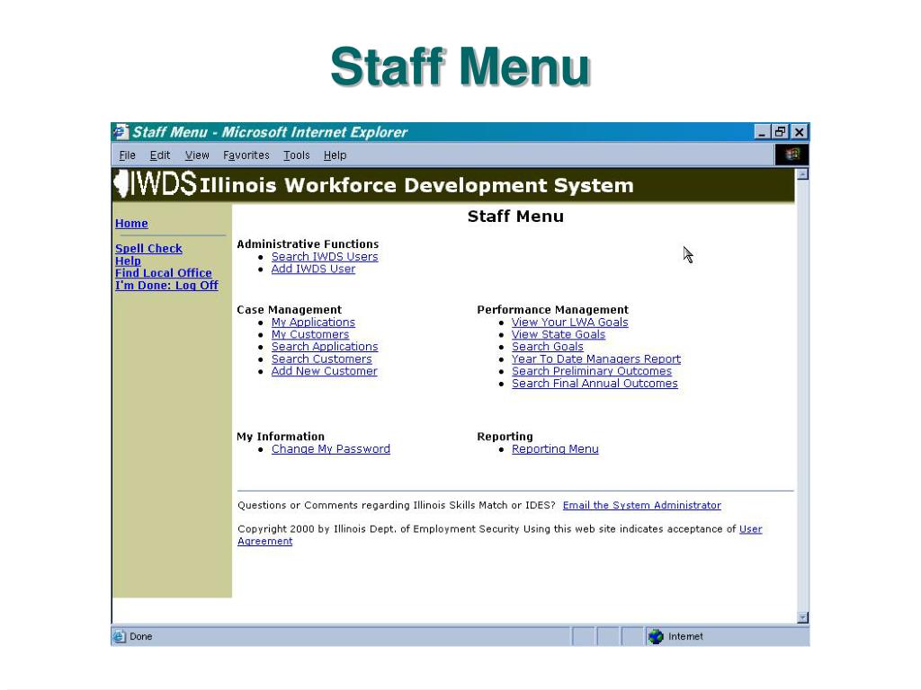Open the Edit menu

coord(160,155)
